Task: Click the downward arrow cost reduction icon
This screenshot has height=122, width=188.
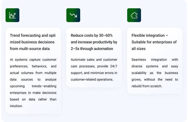Action: click(73, 15)
